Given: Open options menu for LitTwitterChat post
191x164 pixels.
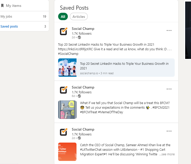Looking at the screenshot, I should [169, 131].
